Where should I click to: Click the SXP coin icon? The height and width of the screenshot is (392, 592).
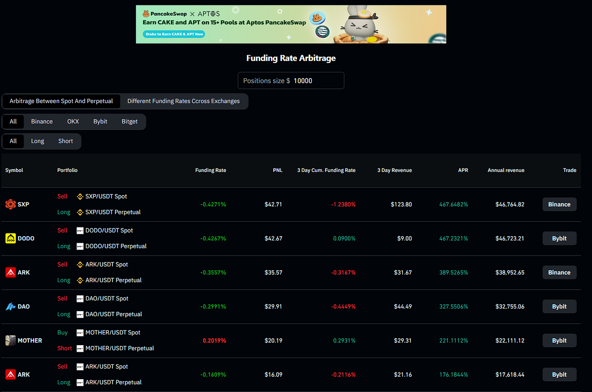(10, 204)
